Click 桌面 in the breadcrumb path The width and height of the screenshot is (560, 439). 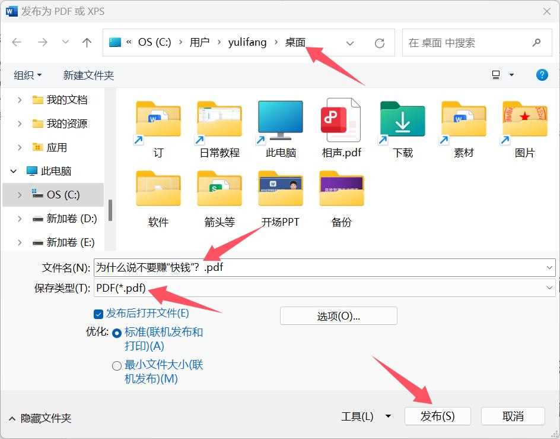pyautogui.click(x=297, y=42)
